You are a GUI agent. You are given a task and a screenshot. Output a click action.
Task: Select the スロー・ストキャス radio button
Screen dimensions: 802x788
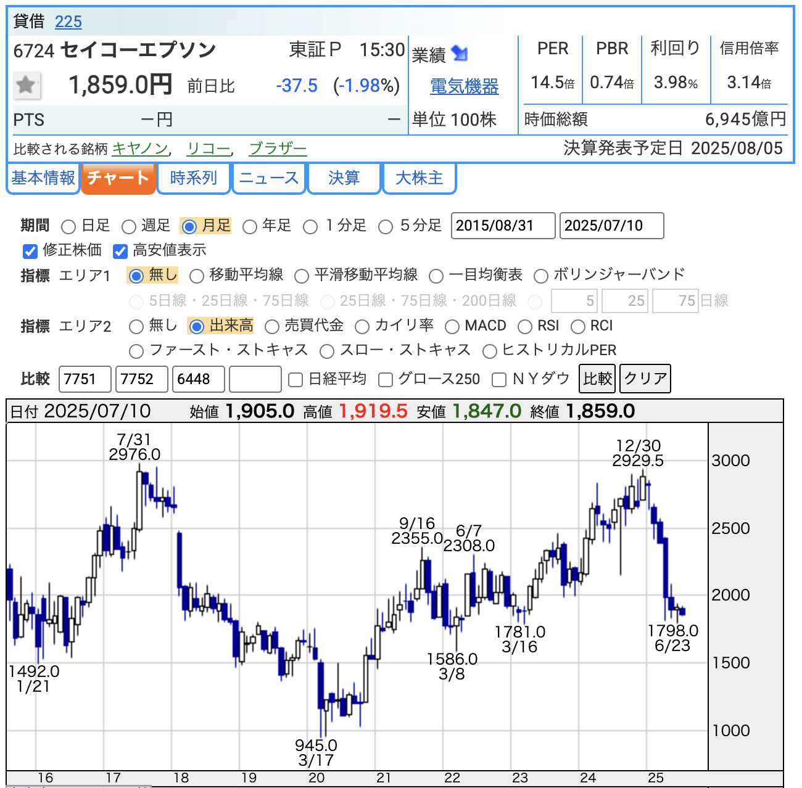pos(327,351)
